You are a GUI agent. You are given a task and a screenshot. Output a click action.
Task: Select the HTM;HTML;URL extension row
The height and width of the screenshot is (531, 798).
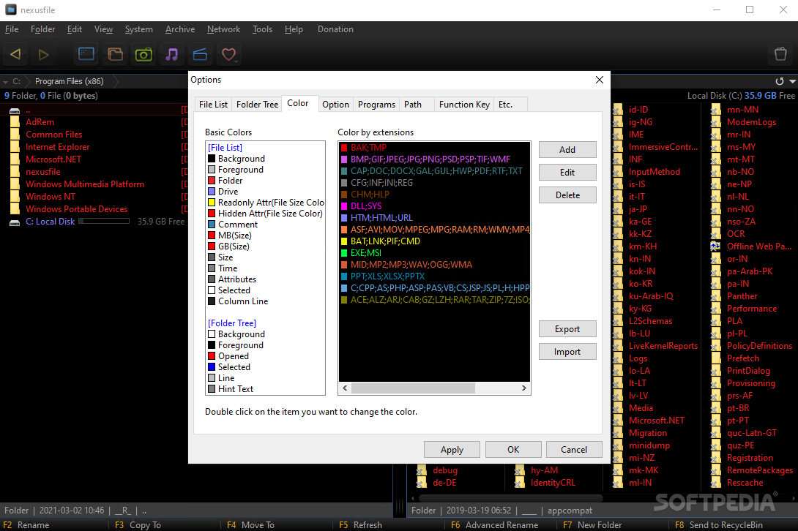click(x=435, y=218)
